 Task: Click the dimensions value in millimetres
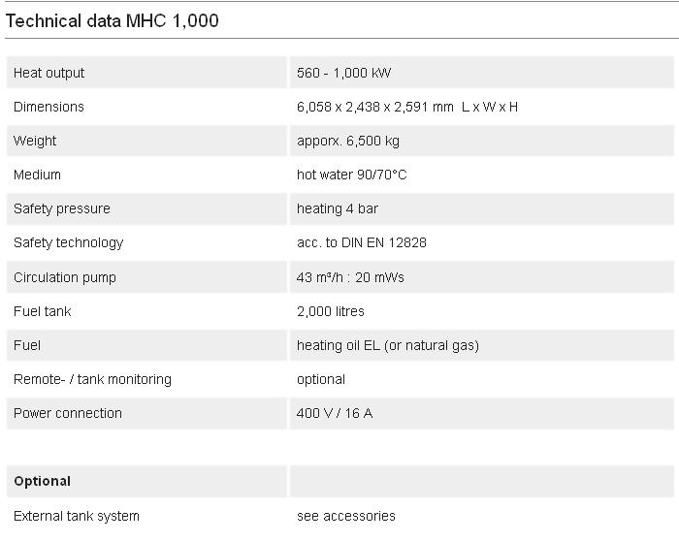click(x=406, y=107)
